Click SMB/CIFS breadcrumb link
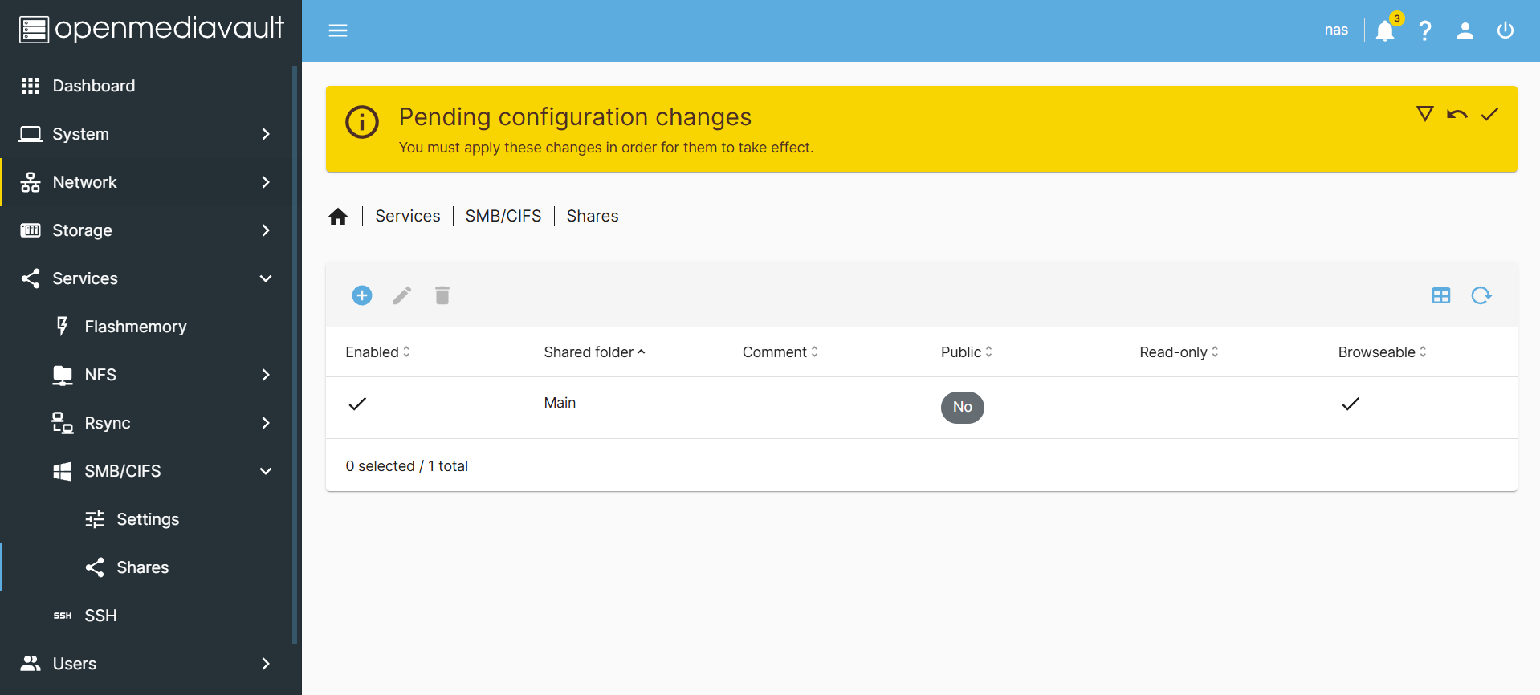The image size is (1540, 695). pyautogui.click(x=503, y=216)
